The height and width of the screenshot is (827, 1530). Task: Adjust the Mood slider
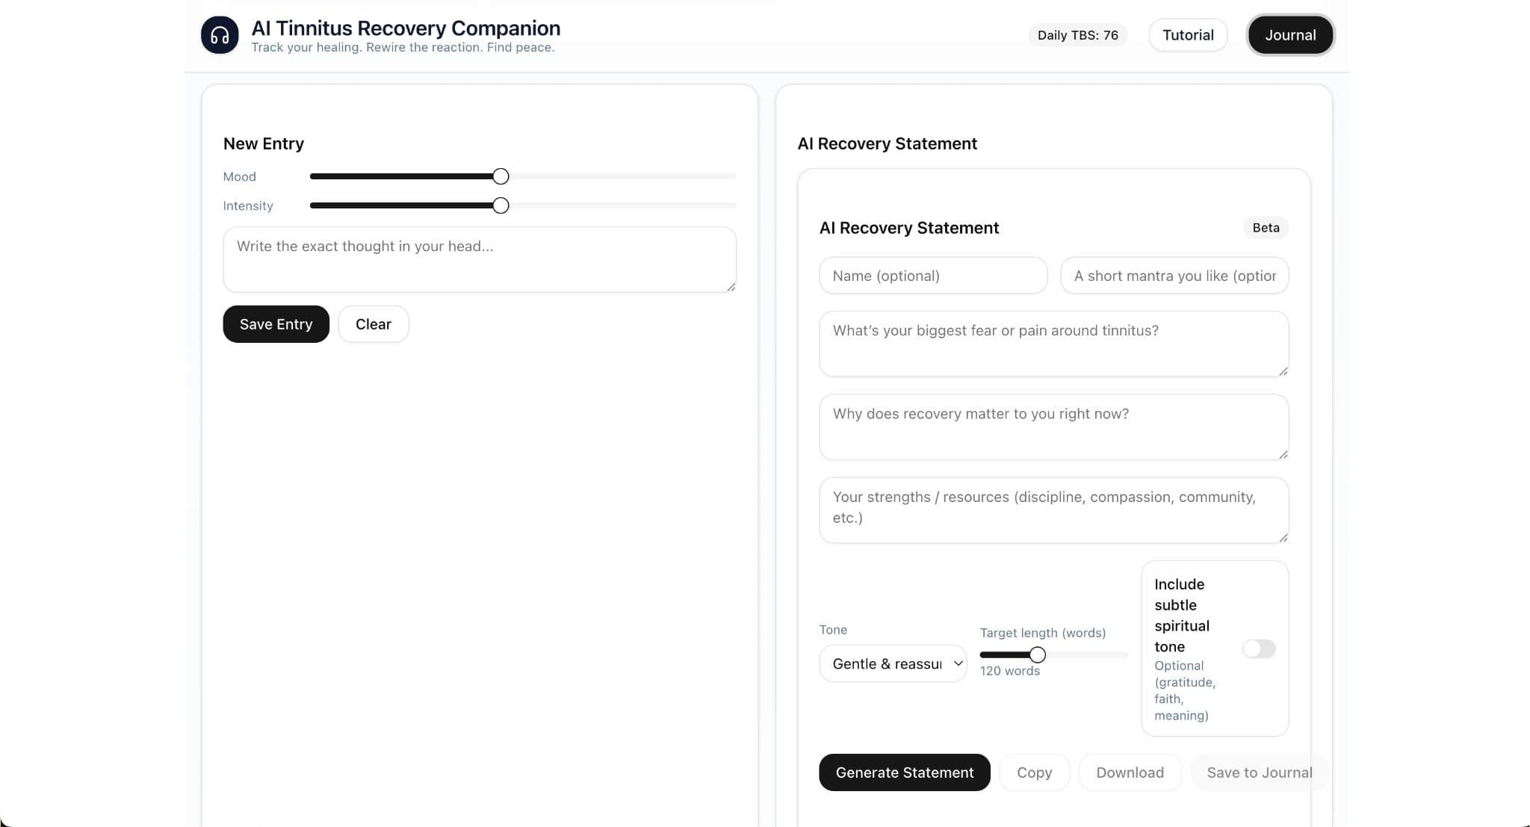tap(499, 176)
